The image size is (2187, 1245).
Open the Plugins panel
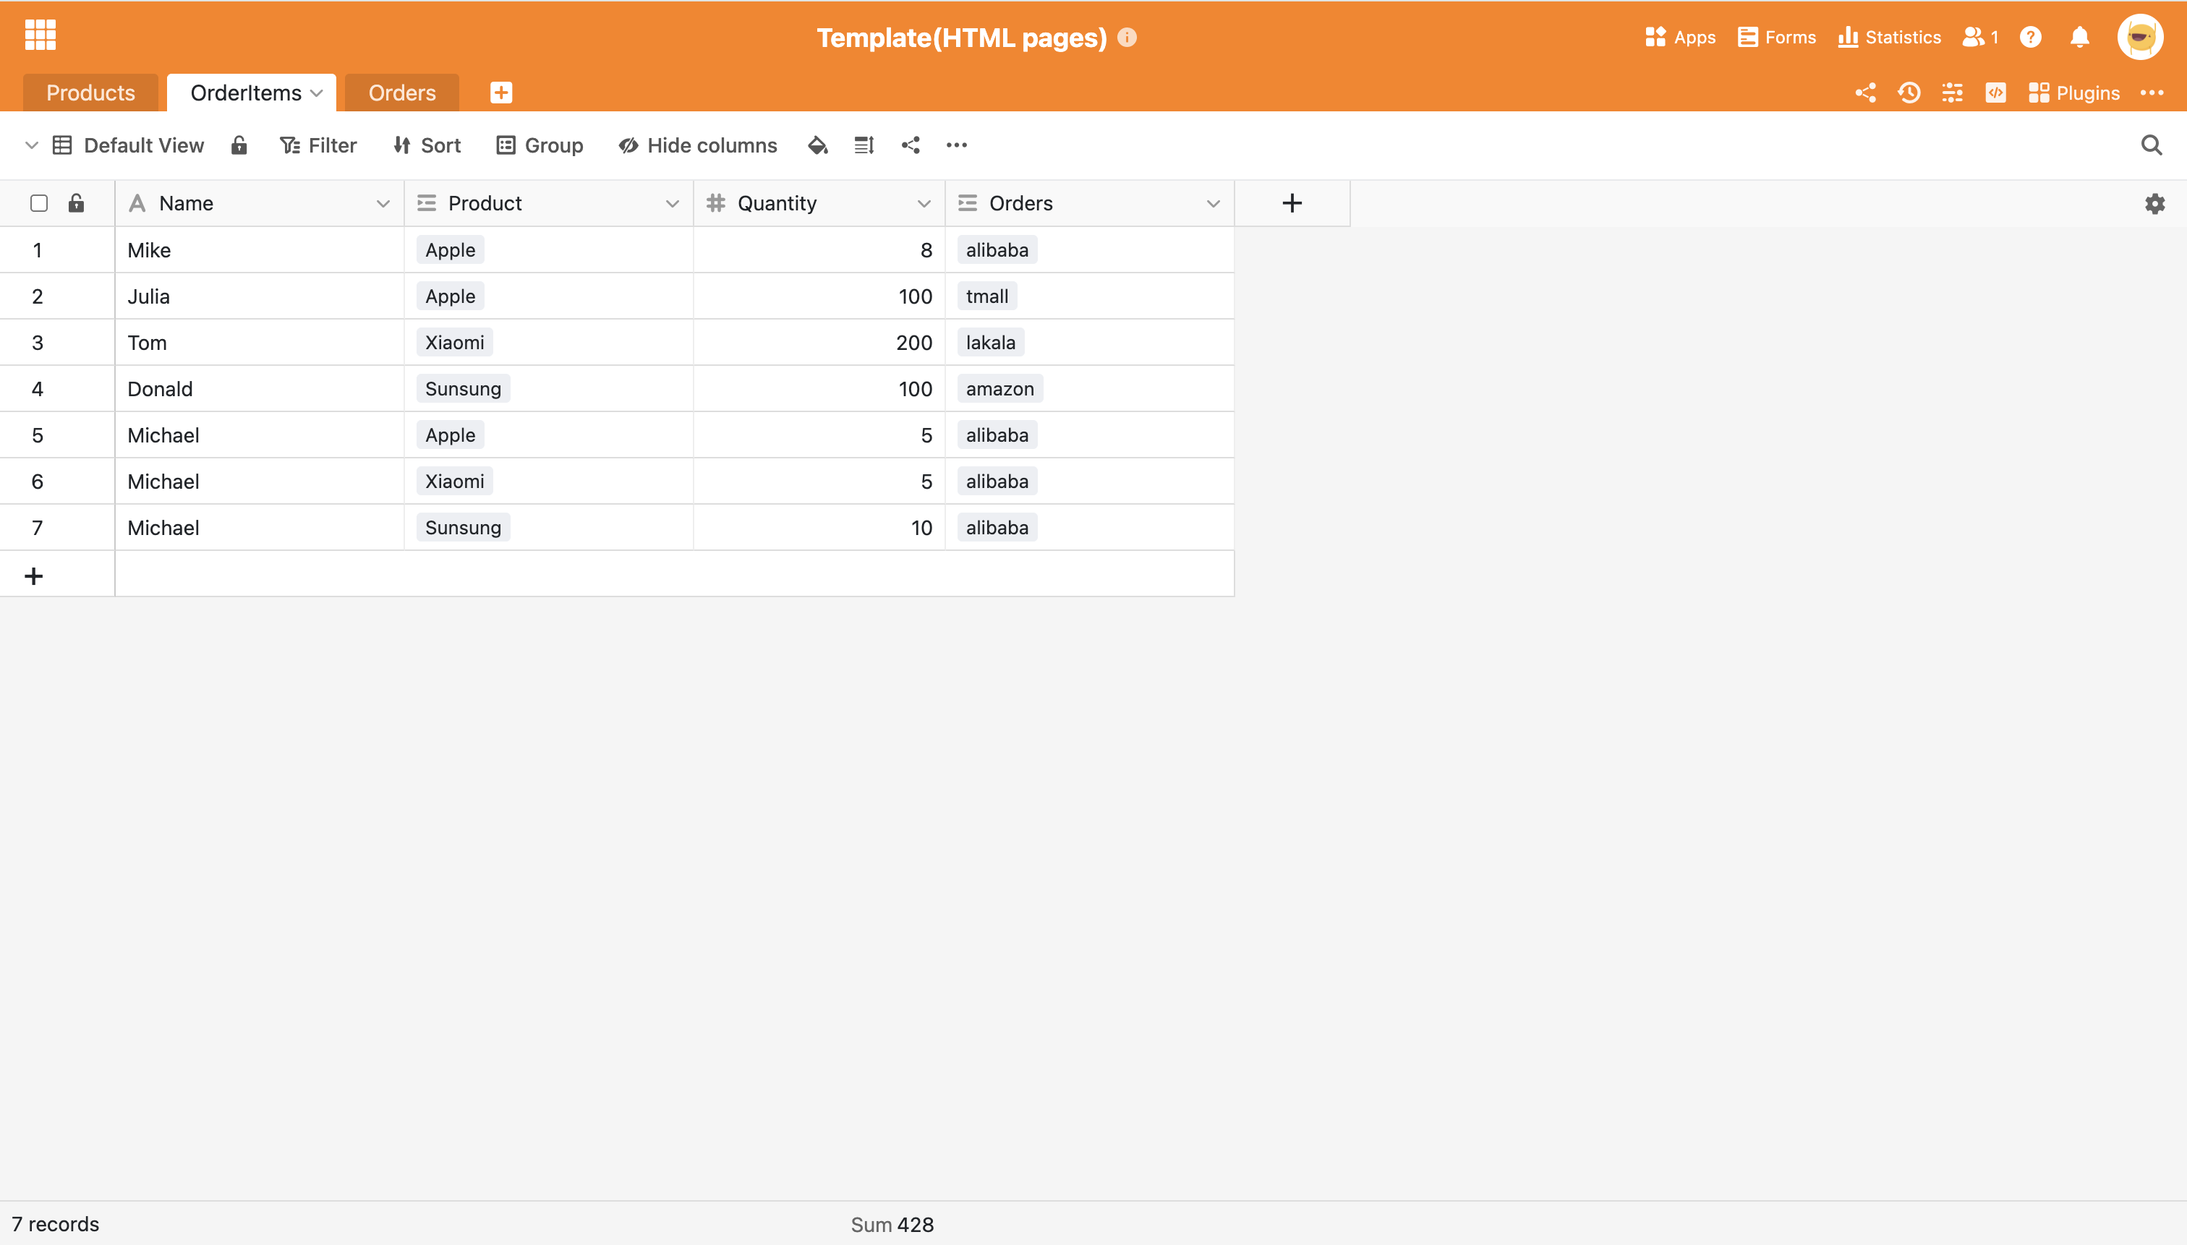pyautogui.click(x=2073, y=93)
